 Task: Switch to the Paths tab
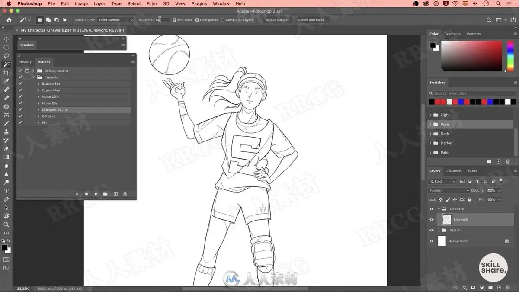click(x=472, y=171)
